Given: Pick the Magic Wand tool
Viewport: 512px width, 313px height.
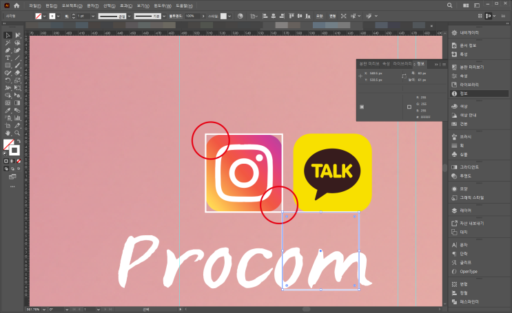Looking at the screenshot, I should tap(8, 43).
